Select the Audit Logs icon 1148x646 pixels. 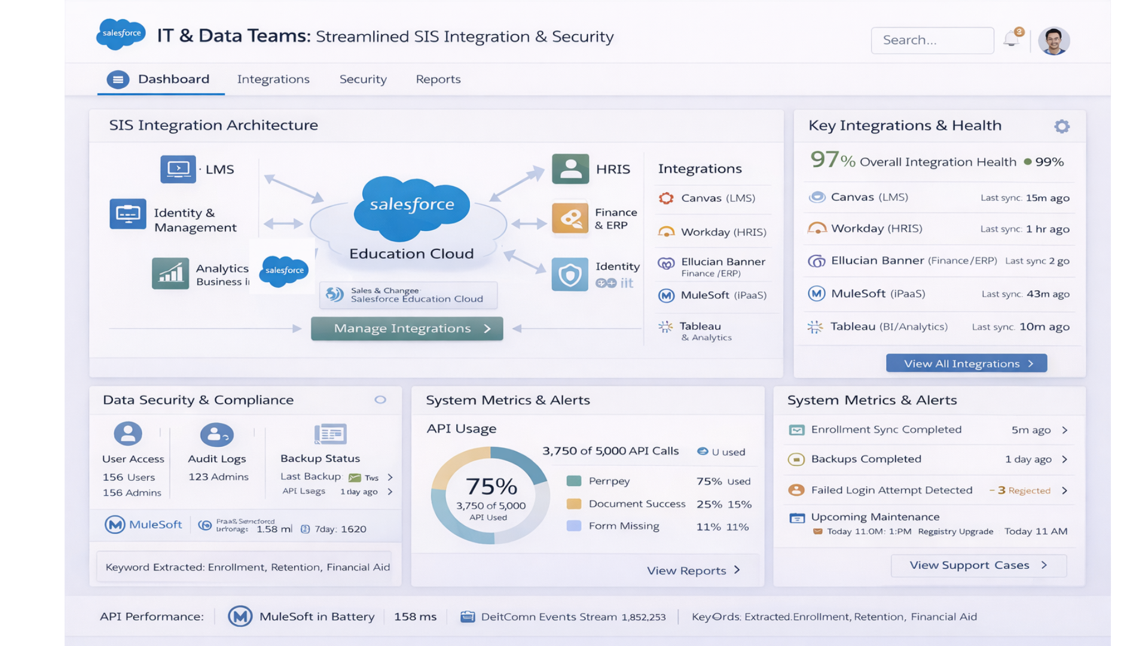point(216,435)
